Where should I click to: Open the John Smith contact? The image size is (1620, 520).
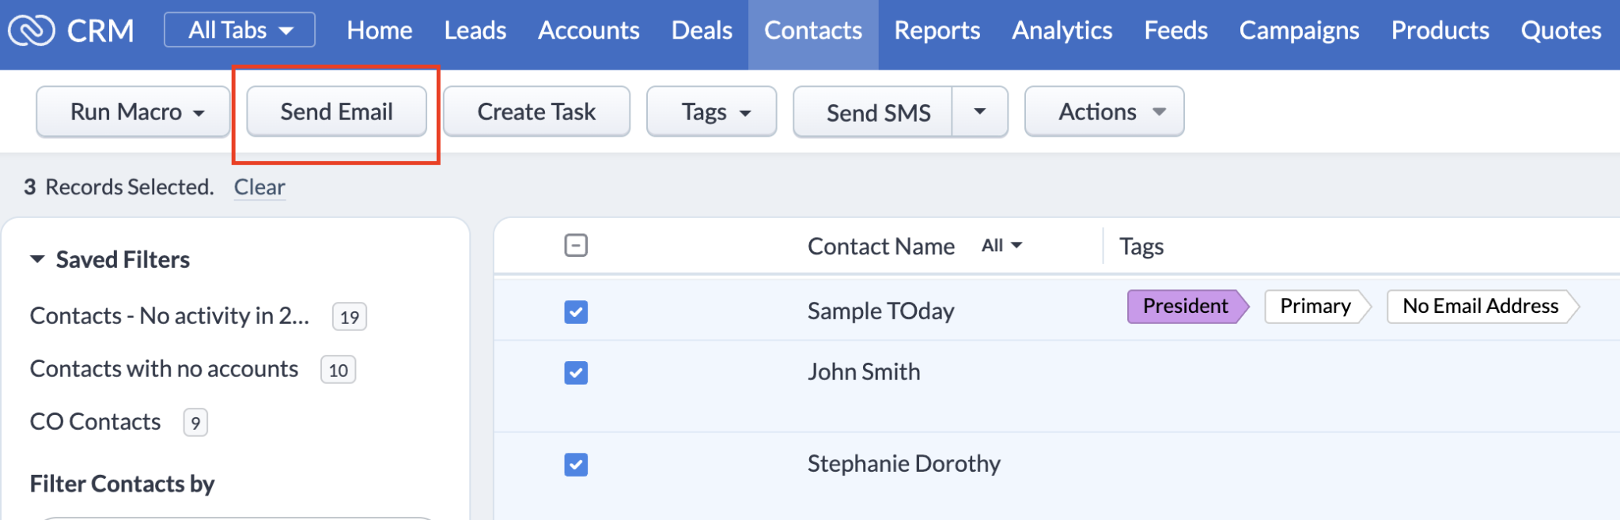click(864, 372)
